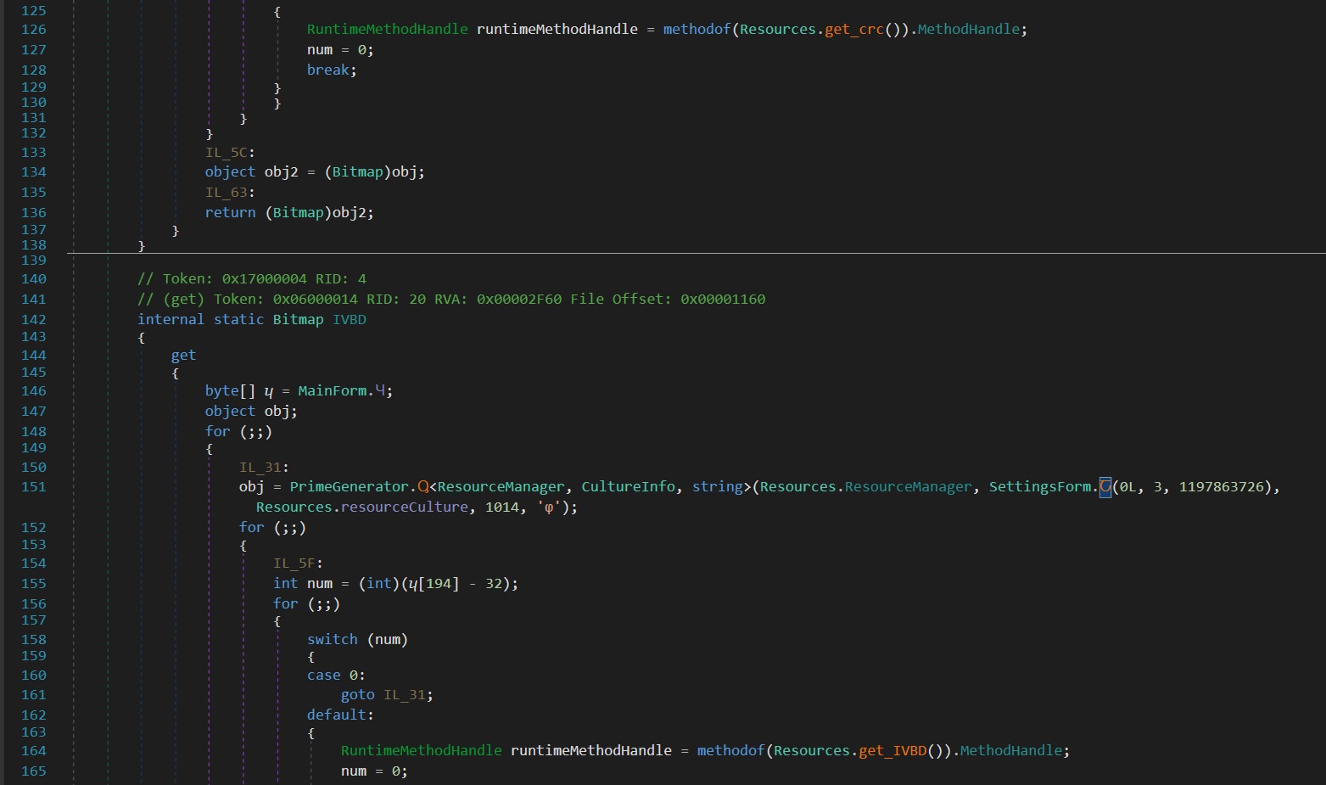Screen dimensions: 1326x785
Task: Click IL_31 in the goto statement
Action: [404, 695]
